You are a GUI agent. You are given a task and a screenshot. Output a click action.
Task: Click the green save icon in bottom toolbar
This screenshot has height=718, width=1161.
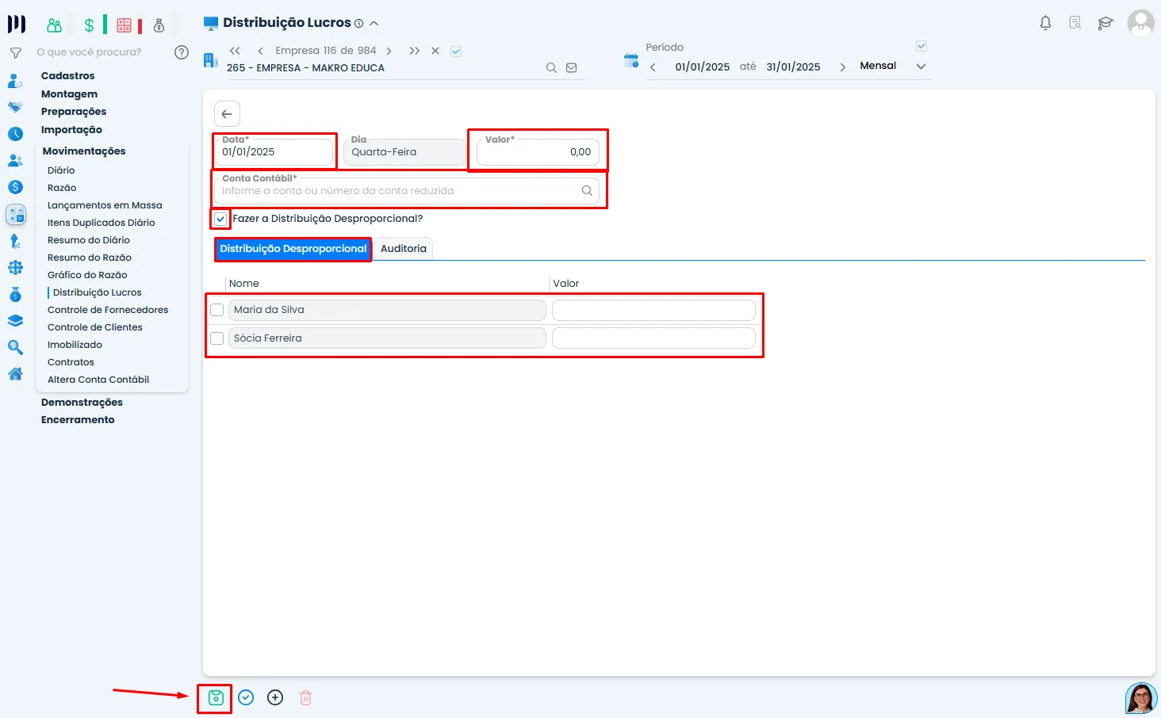click(x=215, y=698)
